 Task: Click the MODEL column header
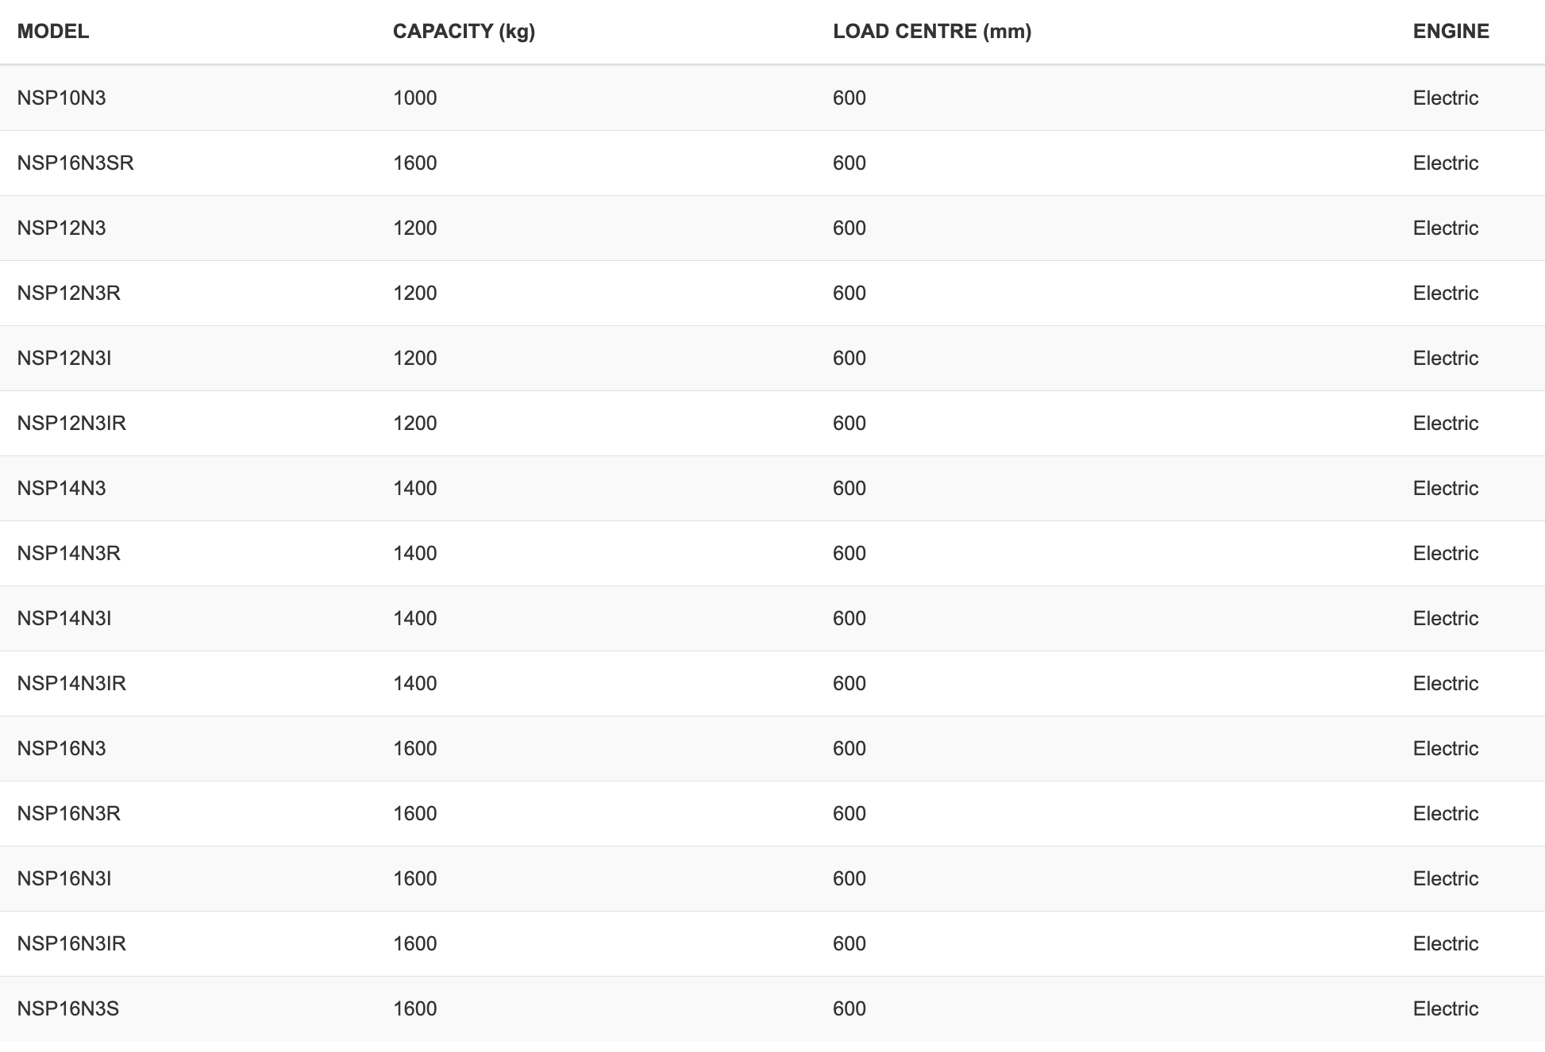tap(53, 31)
